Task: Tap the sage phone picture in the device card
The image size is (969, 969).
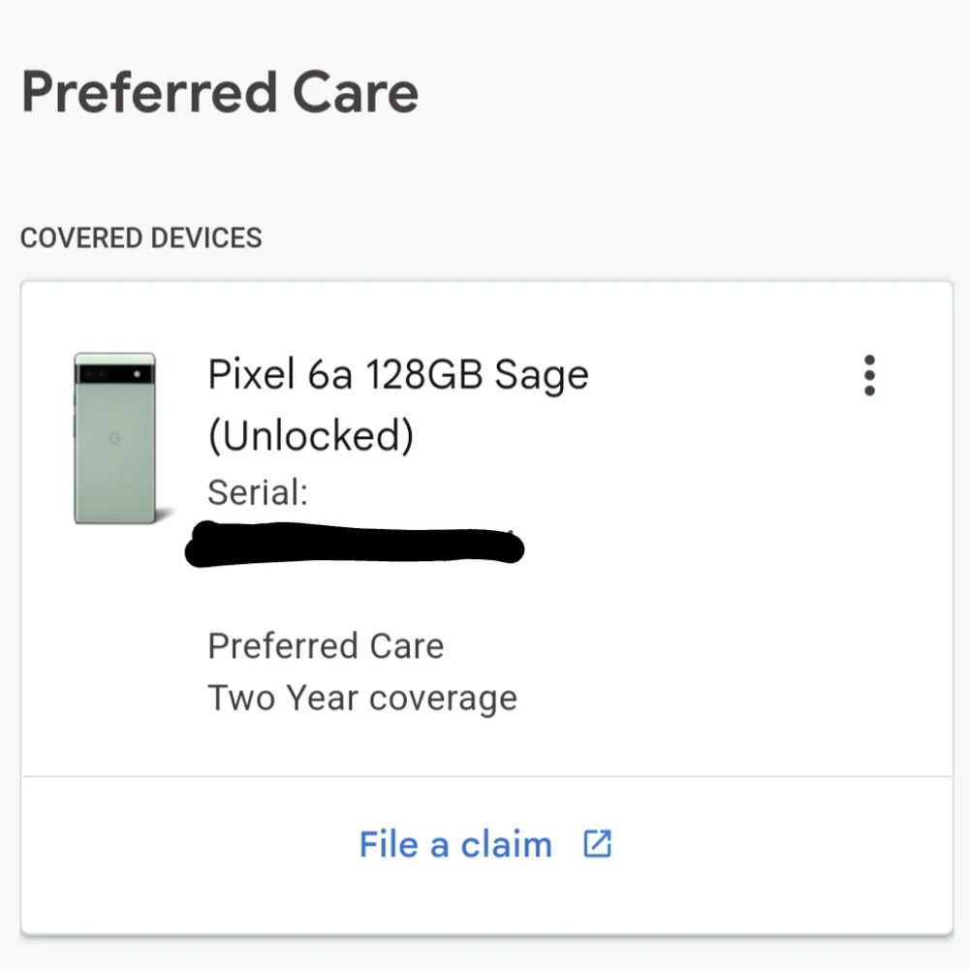Action: click(x=114, y=438)
